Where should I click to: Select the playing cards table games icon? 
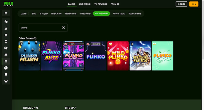pyautogui.click(x=6, y=48)
